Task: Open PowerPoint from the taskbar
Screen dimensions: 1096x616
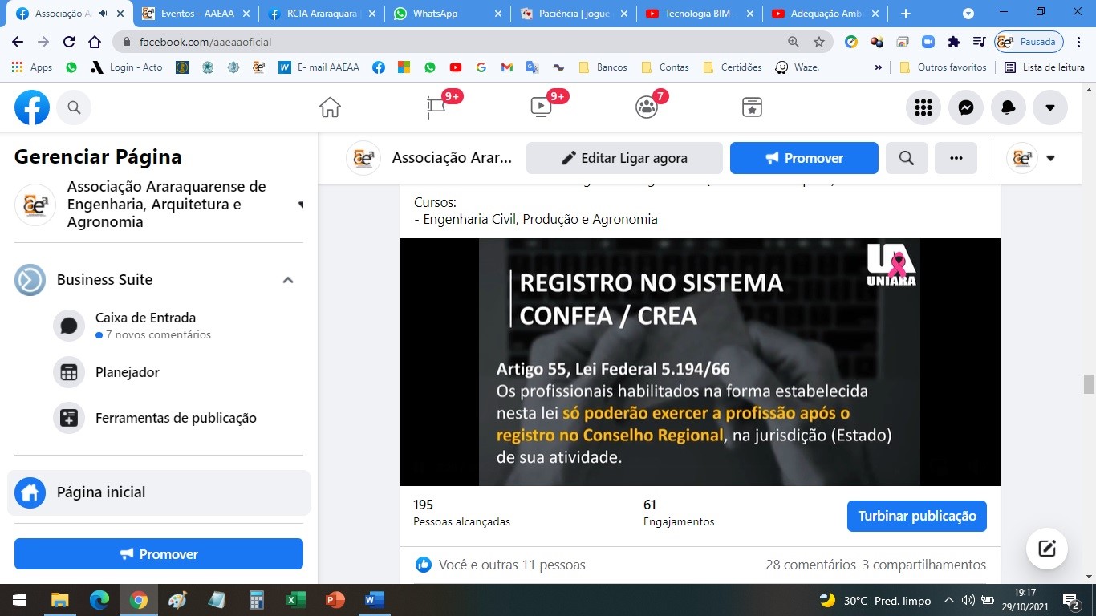Action: pos(335,600)
